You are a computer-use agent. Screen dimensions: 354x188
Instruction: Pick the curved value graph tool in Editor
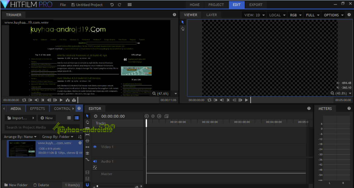coord(87,159)
